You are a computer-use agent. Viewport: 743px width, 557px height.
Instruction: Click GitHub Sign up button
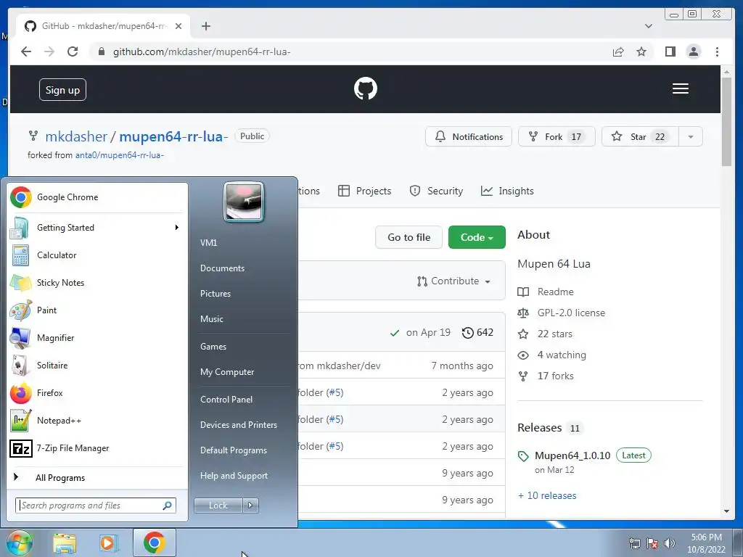pos(62,90)
